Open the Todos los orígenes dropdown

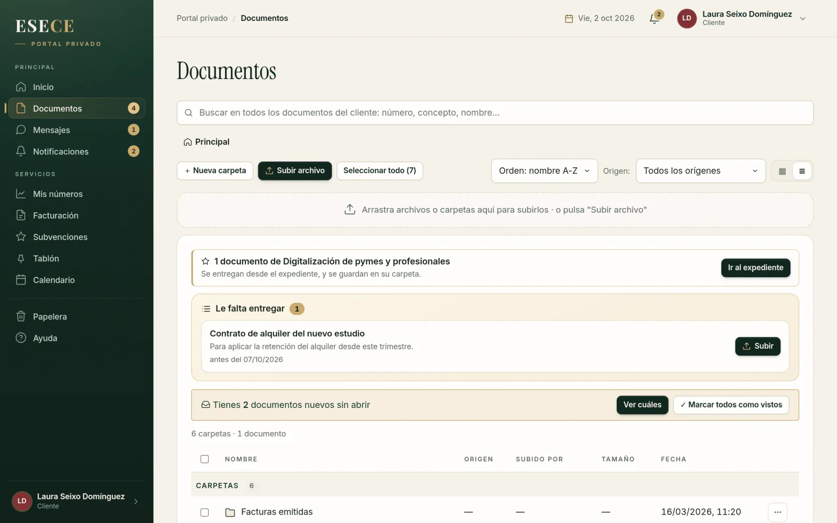tap(700, 171)
